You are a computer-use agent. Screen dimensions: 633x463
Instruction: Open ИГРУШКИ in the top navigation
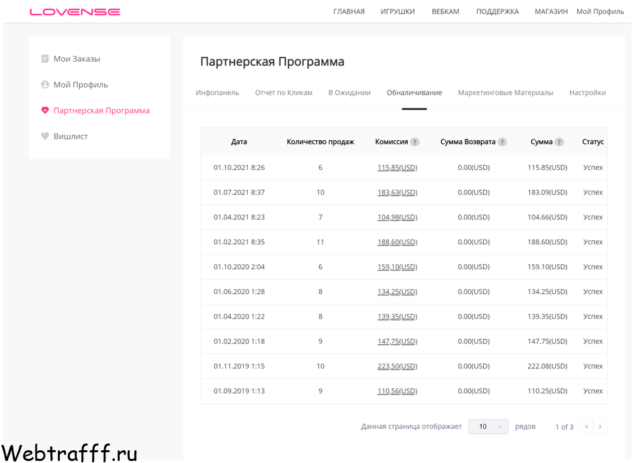tap(398, 11)
